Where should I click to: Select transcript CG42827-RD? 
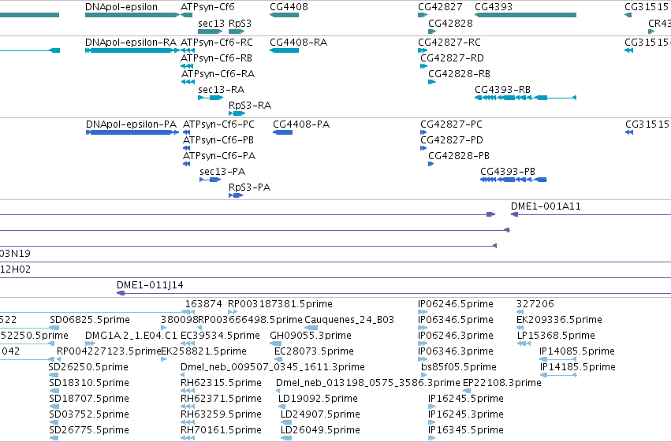point(423,66)
